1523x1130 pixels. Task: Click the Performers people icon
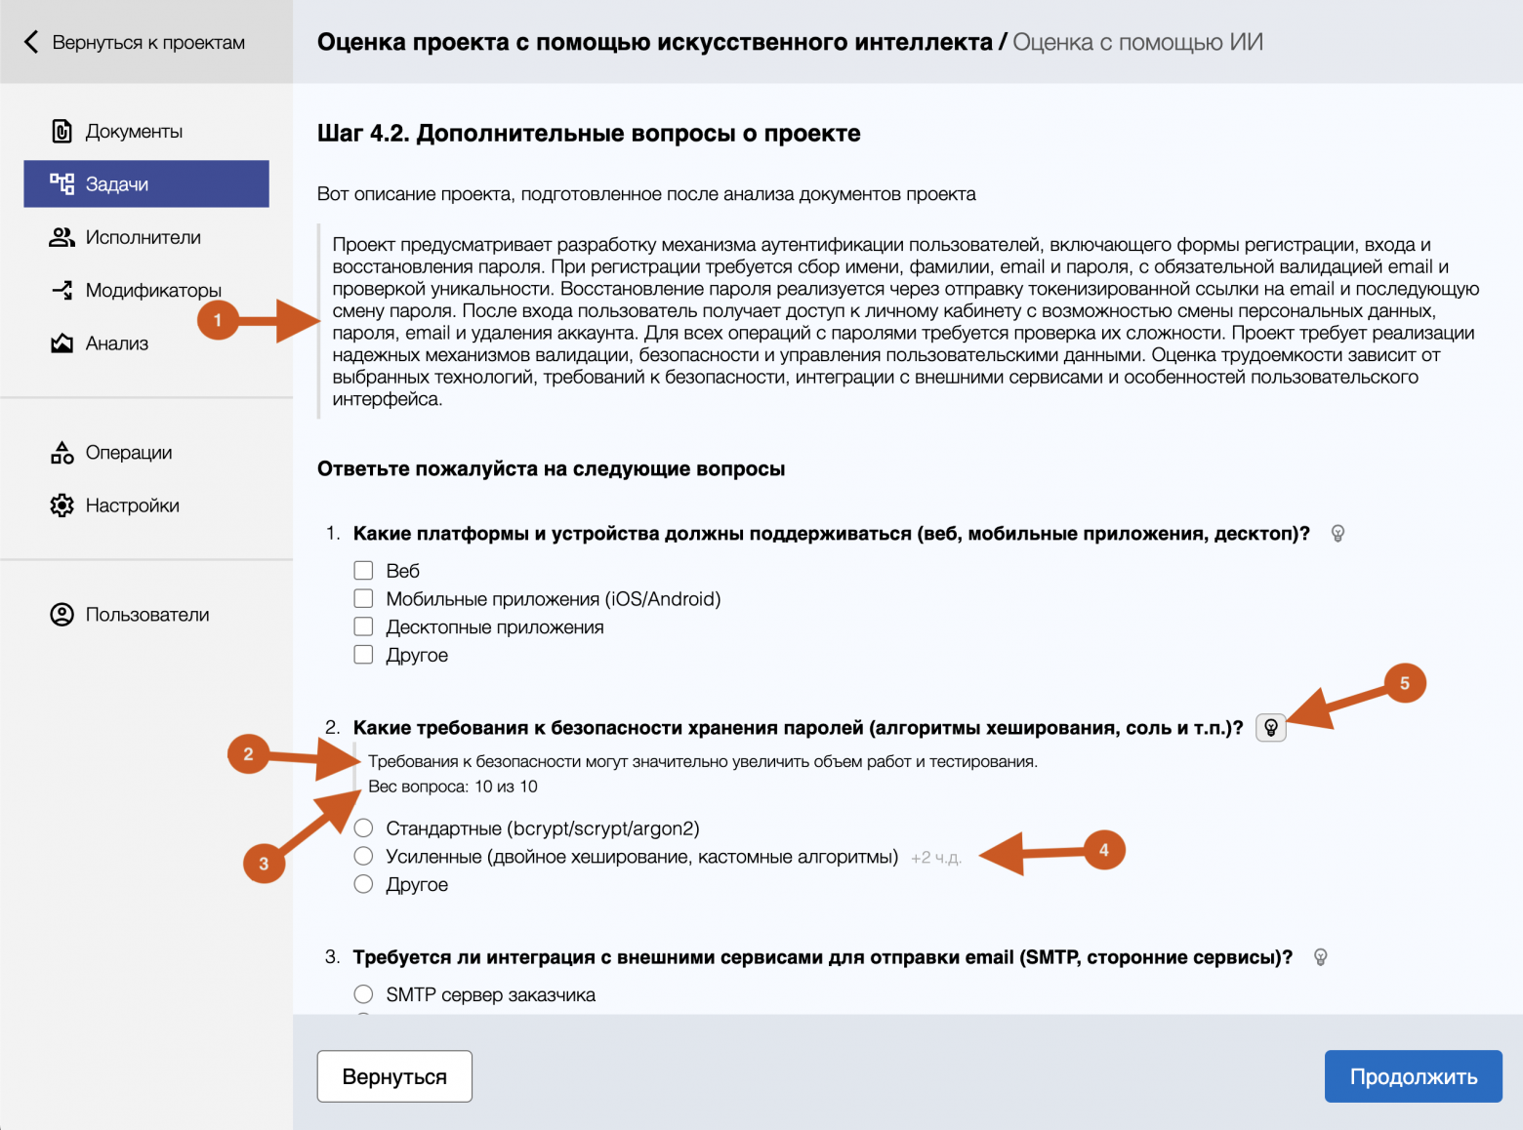62,237
